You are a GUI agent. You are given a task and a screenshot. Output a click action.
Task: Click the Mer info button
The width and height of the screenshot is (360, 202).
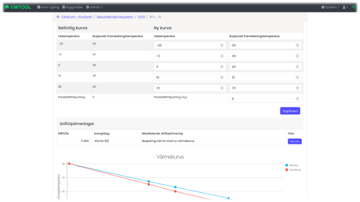pyautogui.click(x=294, y=141)
